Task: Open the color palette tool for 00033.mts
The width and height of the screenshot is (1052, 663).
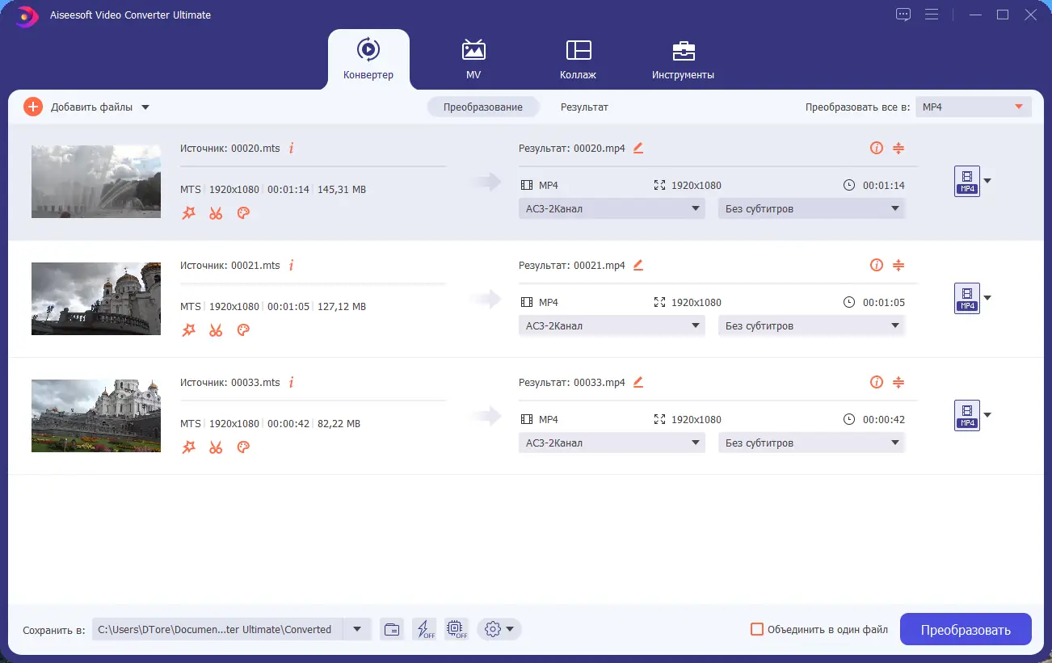Action: coord(243,447)
